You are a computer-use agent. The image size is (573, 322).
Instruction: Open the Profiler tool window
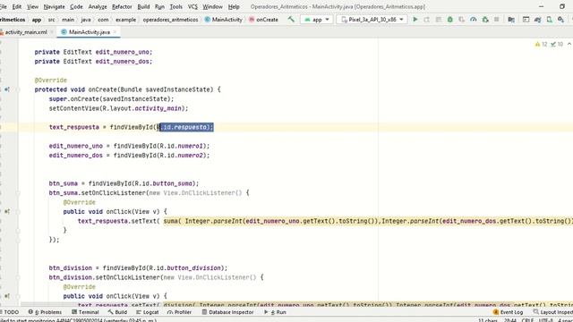pos(179,312)
